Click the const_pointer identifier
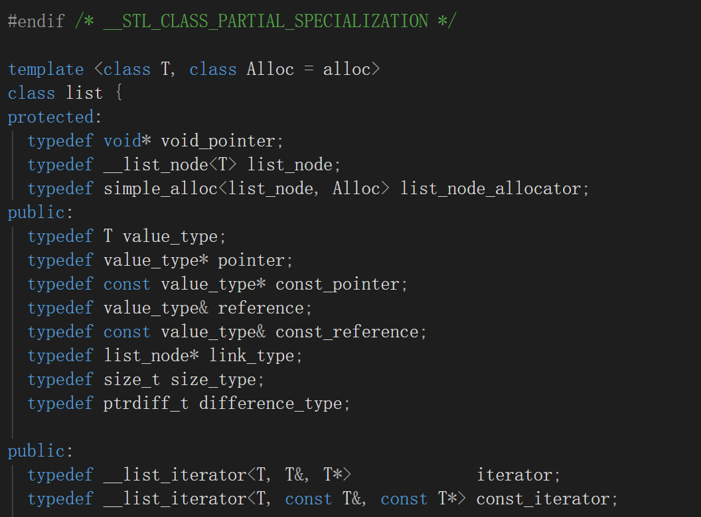The width and height of the screenshot is (701, 517). pos(337,284)
